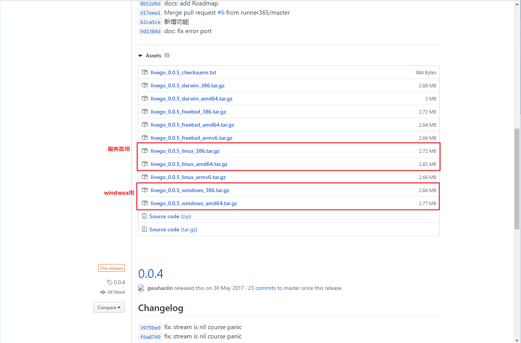The width and height of the screenshot is (521, 343).
Task: Open commit d17eee1
Action: tap(150, 13)
